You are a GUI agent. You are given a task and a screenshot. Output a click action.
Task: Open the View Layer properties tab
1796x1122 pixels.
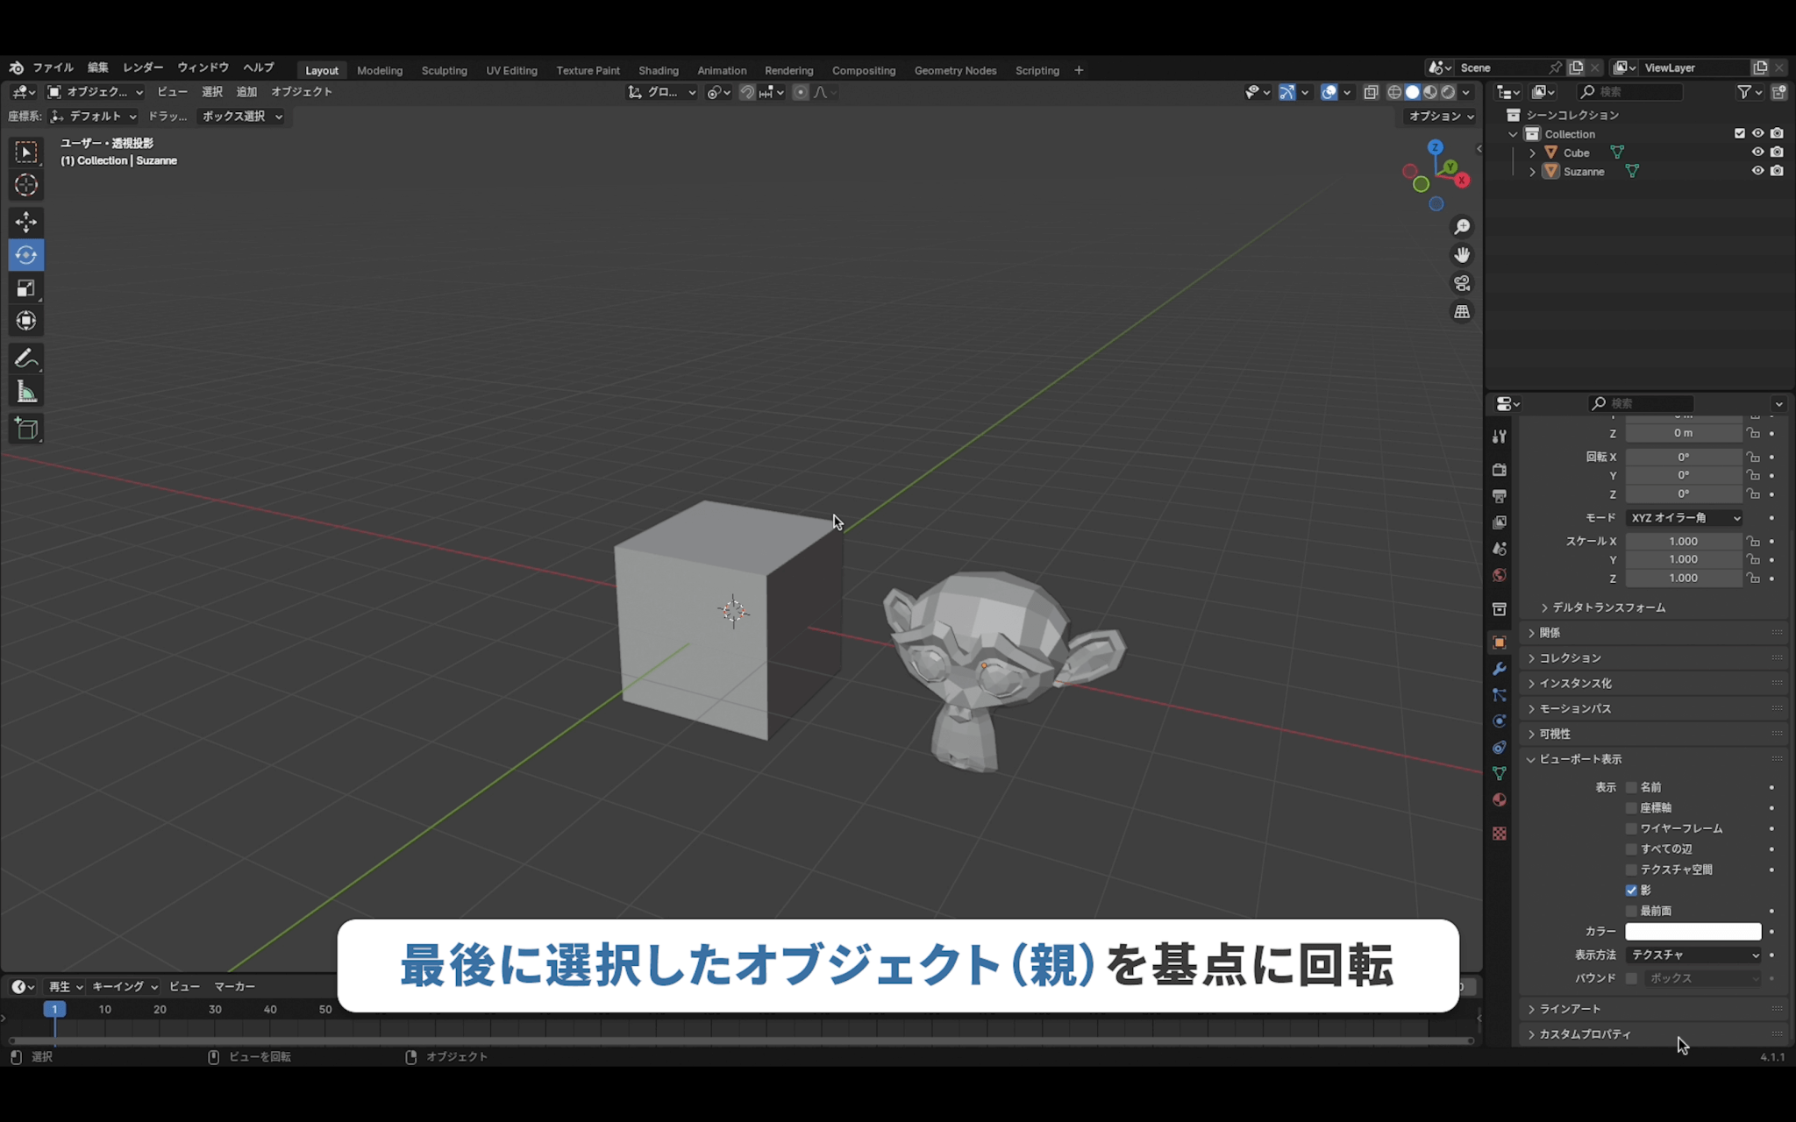coord(1500,522)
